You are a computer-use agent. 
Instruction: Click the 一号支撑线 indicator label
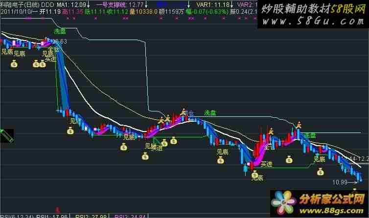111,5
